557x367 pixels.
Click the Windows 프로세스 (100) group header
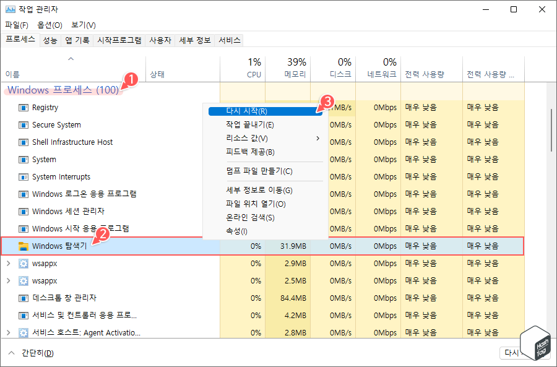[63, 90]
